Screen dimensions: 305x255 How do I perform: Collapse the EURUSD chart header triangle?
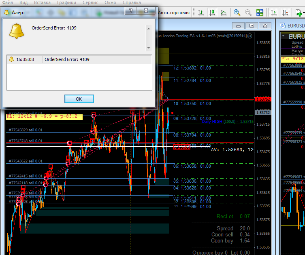[284, 36]
